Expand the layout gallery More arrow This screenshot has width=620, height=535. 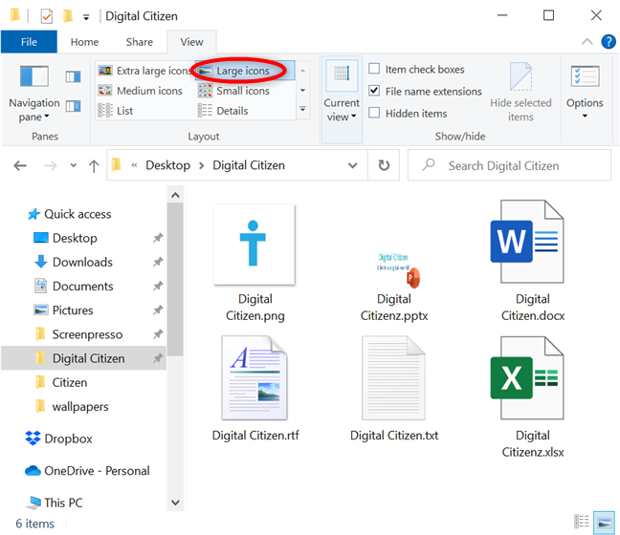[x=302, y=109]
